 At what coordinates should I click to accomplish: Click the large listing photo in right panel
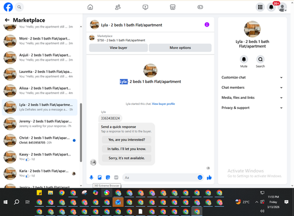point(252,29)
